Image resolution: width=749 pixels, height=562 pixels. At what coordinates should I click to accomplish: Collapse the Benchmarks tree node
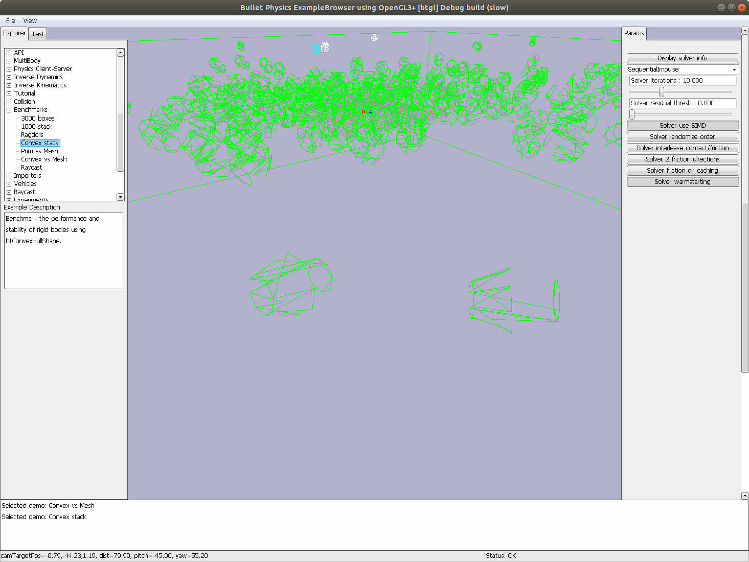pos(8,109)
